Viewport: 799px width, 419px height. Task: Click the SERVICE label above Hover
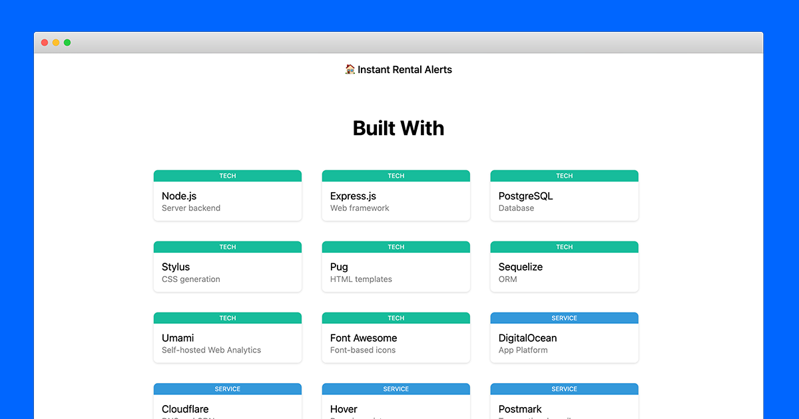[396, 389]
